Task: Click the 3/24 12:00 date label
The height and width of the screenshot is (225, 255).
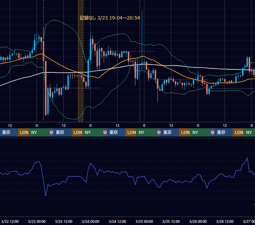Action: click(x=117, y=221)
